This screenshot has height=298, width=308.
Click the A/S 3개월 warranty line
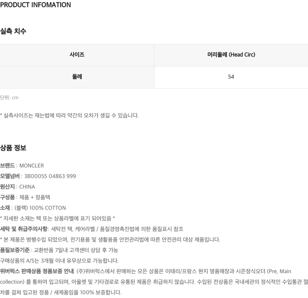(x=59, y=261)
